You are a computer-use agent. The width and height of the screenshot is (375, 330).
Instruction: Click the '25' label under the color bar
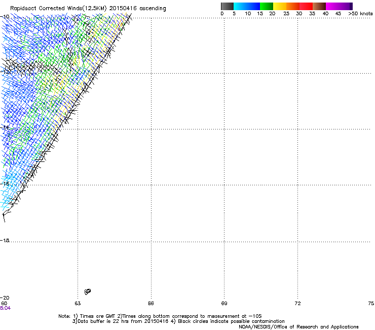click(286, 14)
